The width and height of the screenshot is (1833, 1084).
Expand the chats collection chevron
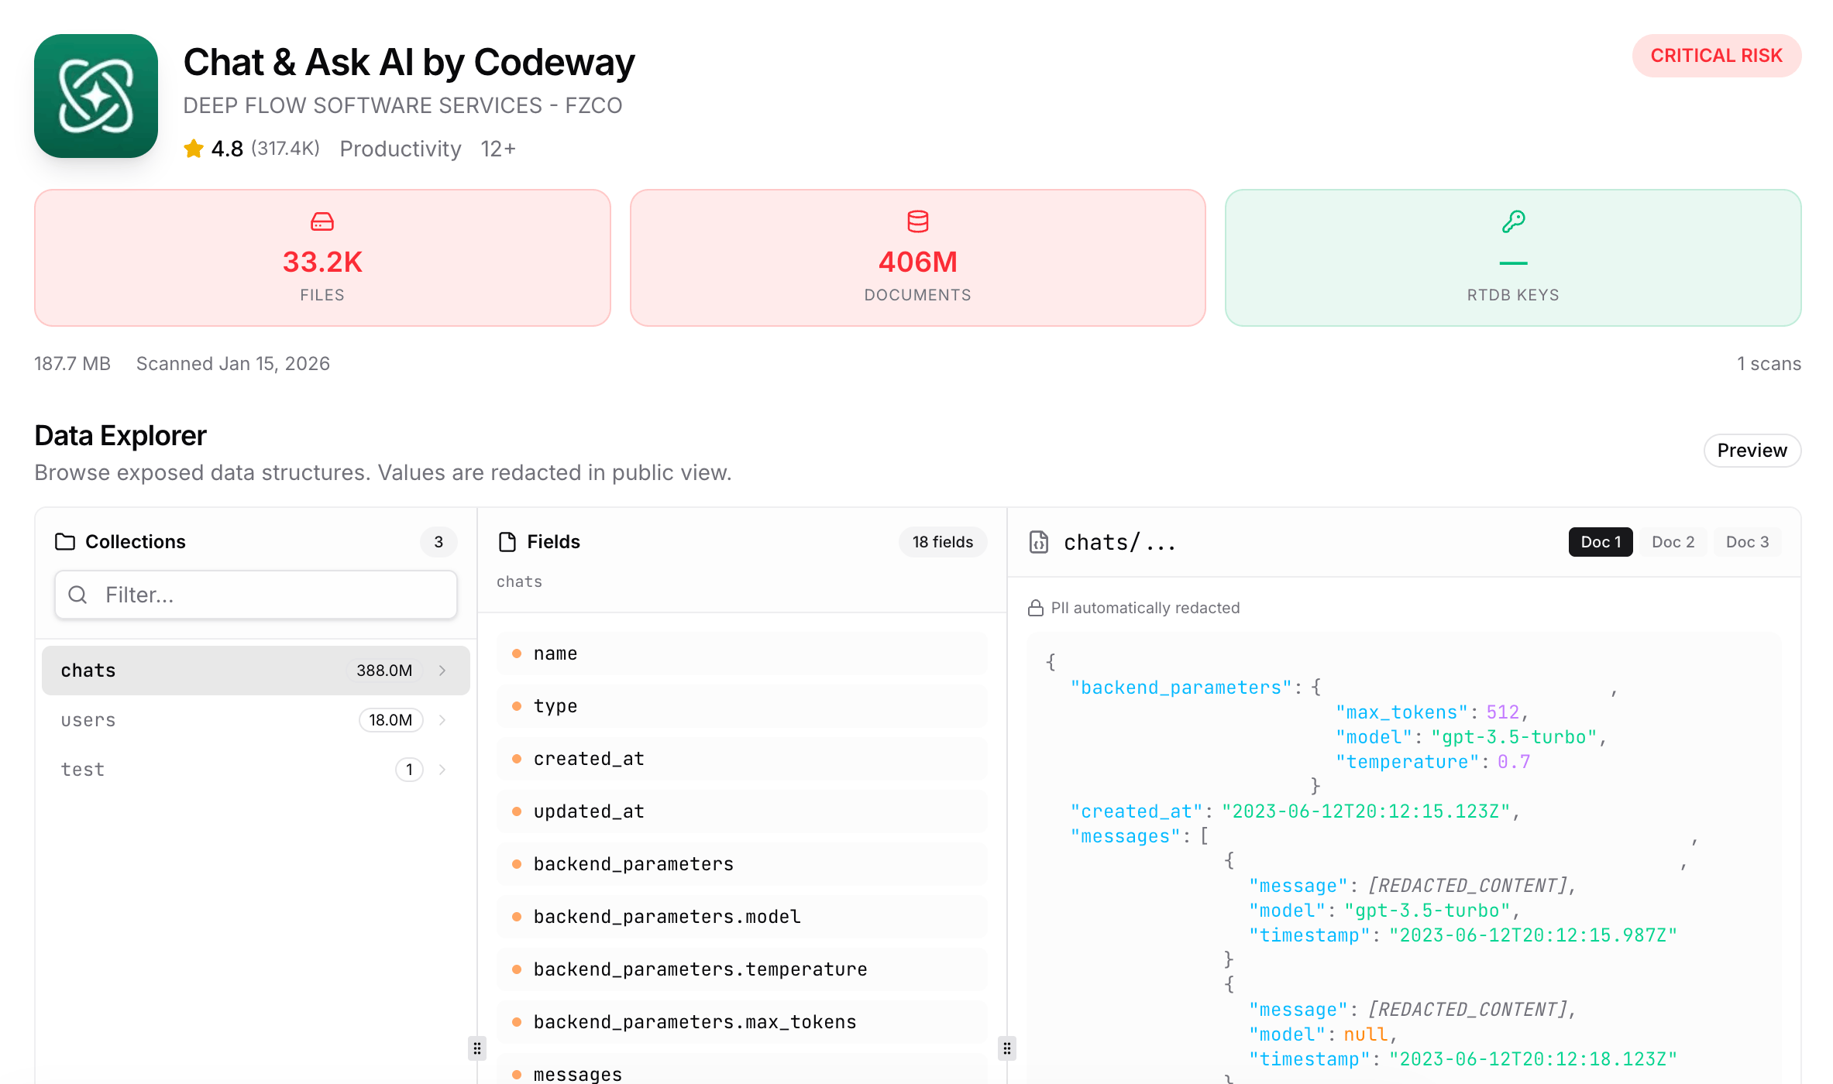coord(442,671)
